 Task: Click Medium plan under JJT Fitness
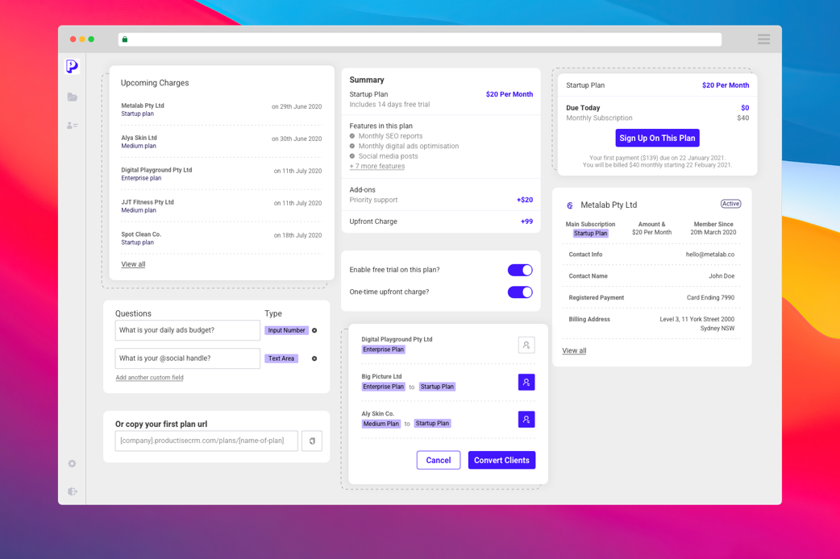tap(138, 210)
